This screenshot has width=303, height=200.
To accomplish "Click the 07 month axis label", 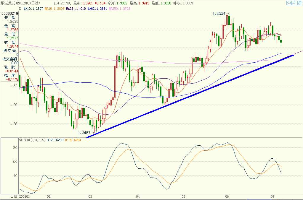I will click(x=272, y=196).
